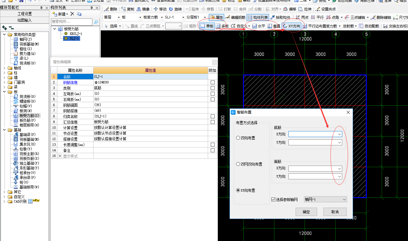Expand the 墙 folder
The width and height of the screenshot is (408, 241).
4,77
